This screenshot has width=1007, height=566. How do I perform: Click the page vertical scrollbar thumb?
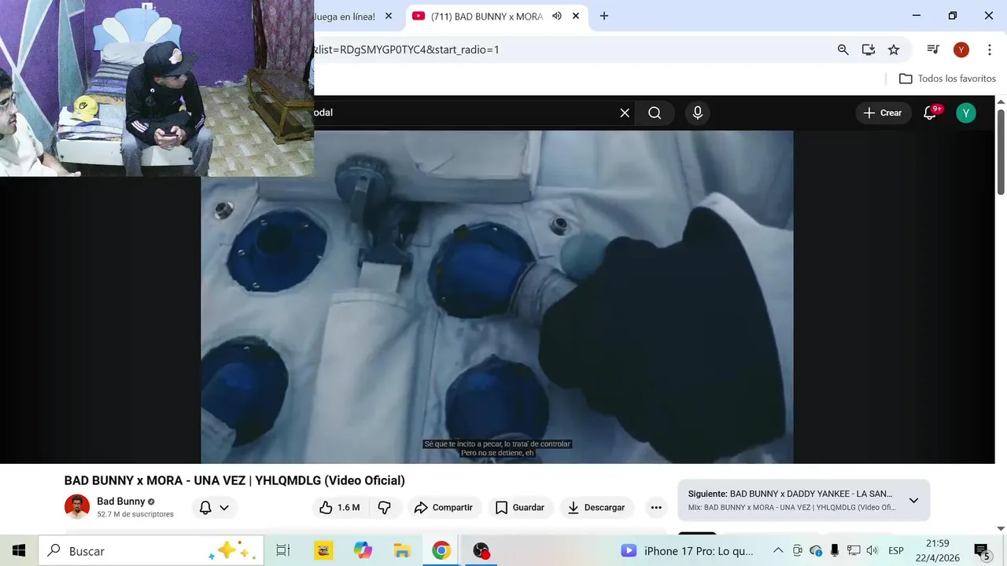tap(1001, 152)
